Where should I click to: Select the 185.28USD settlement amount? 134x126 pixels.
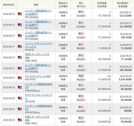(126, 70)
